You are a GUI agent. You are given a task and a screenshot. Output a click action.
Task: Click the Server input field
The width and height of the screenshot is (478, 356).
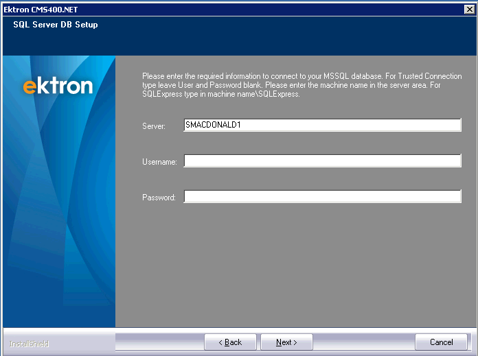(323, 125)
